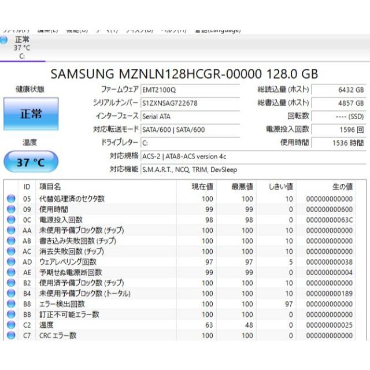Viewport: 370px width, 370px height.
Task: Click status orb for 温度 row C2
Action: (11, 325)
